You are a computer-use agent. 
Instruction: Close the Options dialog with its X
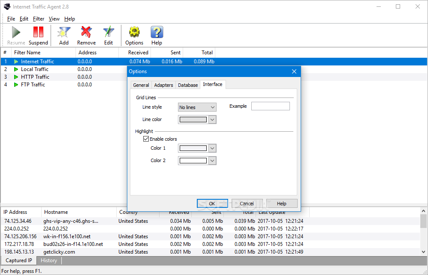294,71
